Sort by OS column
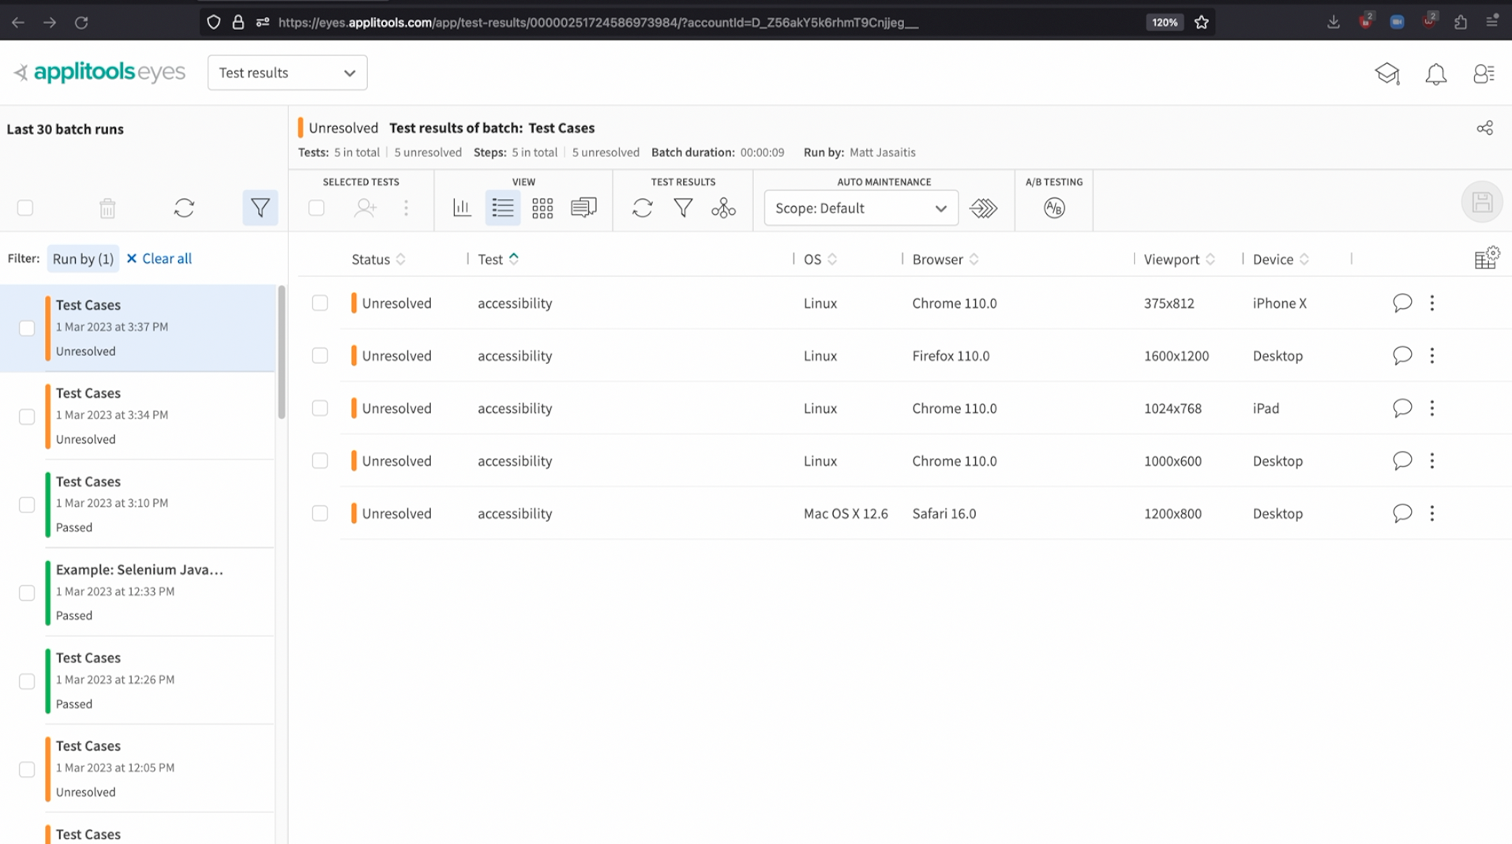 point(820,259)
